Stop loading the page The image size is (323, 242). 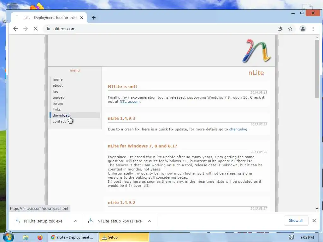[x=36, y=29]
